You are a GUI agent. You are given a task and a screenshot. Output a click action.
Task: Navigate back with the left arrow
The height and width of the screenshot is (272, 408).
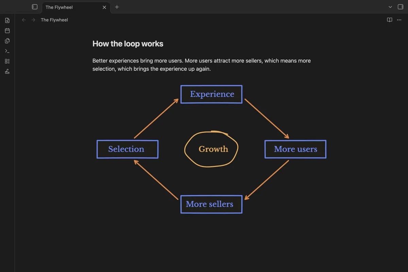tap(24, 20)
